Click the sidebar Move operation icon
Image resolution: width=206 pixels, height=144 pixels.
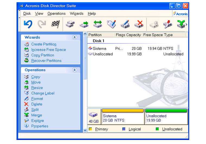tap(26, 82)
